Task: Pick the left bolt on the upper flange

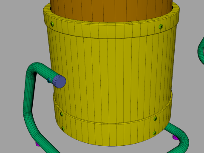Action: pos(52,24)
